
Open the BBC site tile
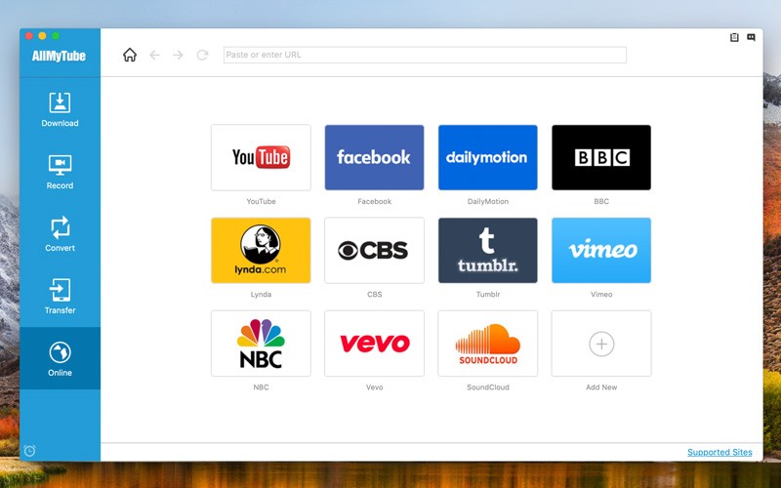601,157
